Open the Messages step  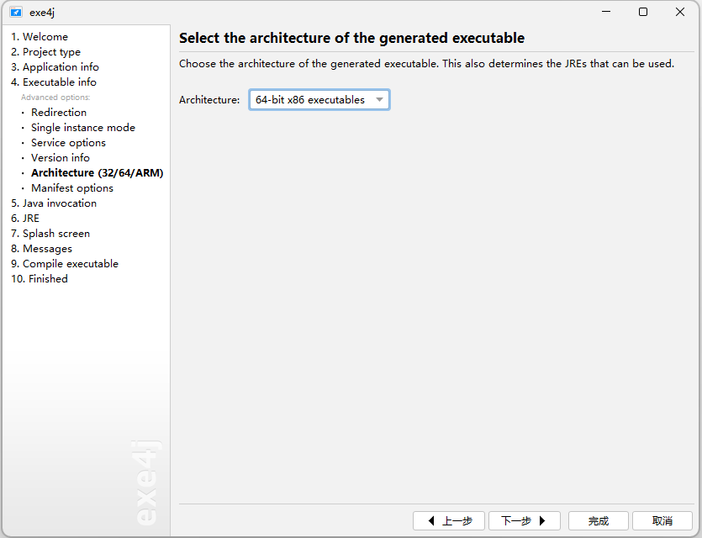point(41,249)
